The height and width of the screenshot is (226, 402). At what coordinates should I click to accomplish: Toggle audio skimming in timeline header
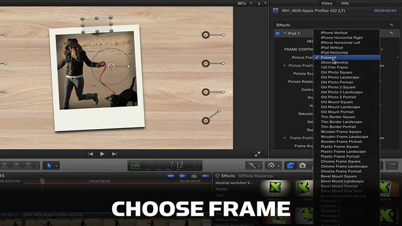coord(182,176)
